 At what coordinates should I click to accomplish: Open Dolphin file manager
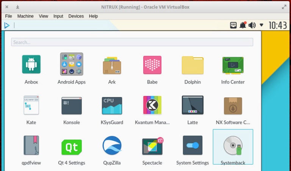[192, 65]
